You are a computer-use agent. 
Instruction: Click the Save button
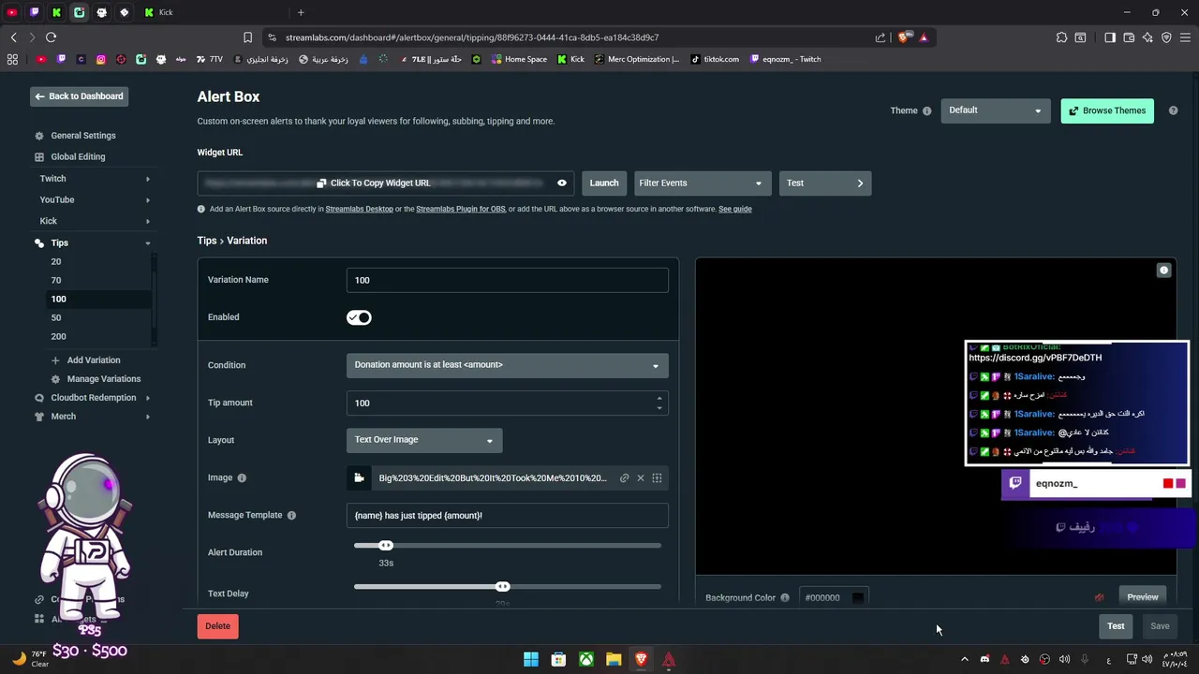[1160, 626]
